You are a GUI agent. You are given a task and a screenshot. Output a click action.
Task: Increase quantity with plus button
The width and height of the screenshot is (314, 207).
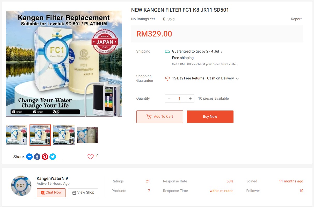tap(190, 99)
